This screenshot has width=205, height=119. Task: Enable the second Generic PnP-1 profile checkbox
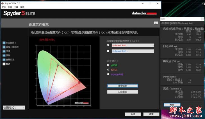point(108,51)
